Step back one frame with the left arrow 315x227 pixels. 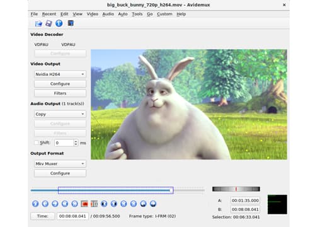45,204
